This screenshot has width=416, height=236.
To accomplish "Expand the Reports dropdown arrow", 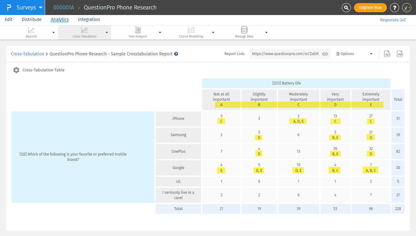I will [53, 33].
